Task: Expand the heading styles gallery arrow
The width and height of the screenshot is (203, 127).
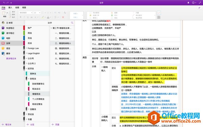Action: 83,15
